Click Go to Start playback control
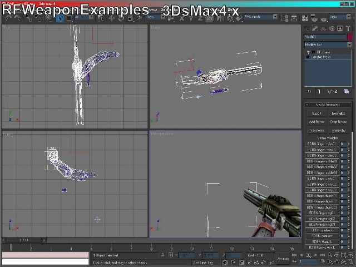The width and height of the screenshot is (356, 267). pyautogui.click(x=294, y=255)
